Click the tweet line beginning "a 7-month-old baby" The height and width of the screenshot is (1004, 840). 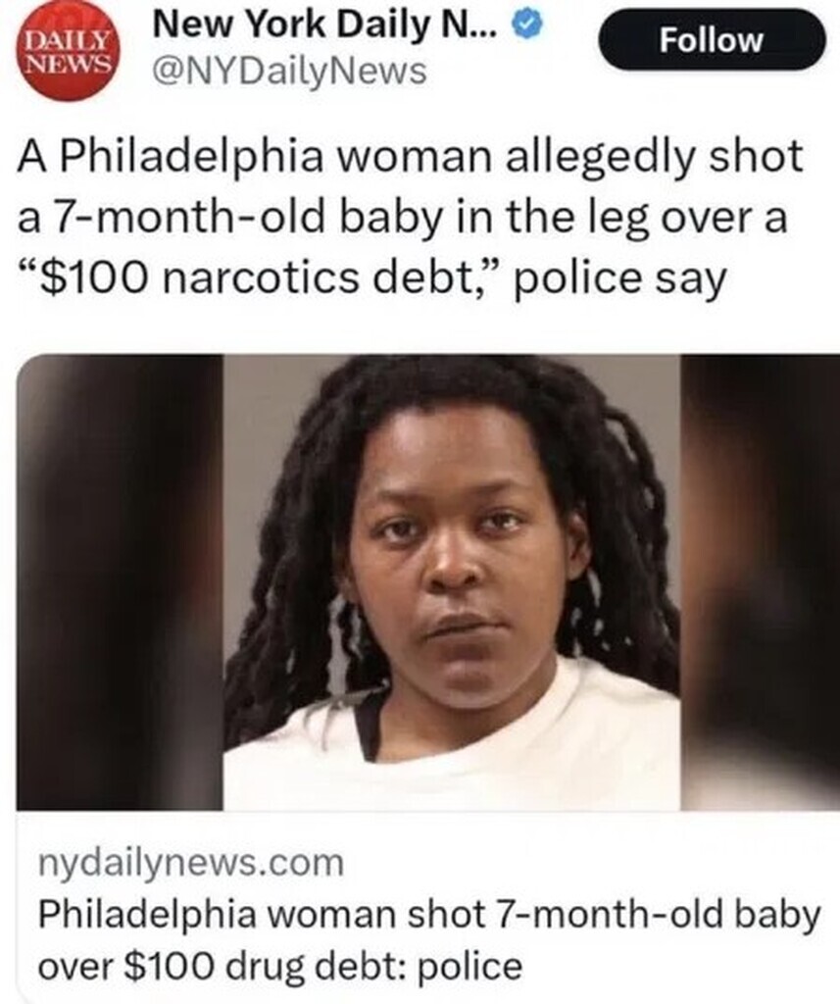click(x=402, y=219)
